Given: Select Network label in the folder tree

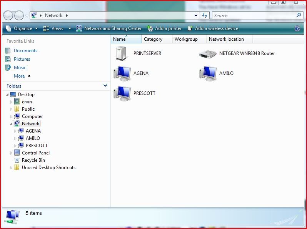Looking at the screenshot, I should pos(30,124).
